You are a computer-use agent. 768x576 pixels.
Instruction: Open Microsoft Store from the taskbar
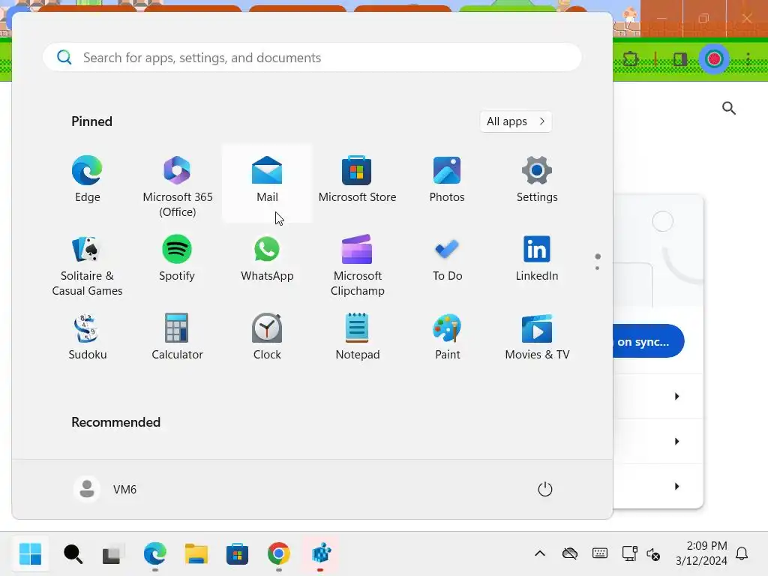[x=237, y=554]
